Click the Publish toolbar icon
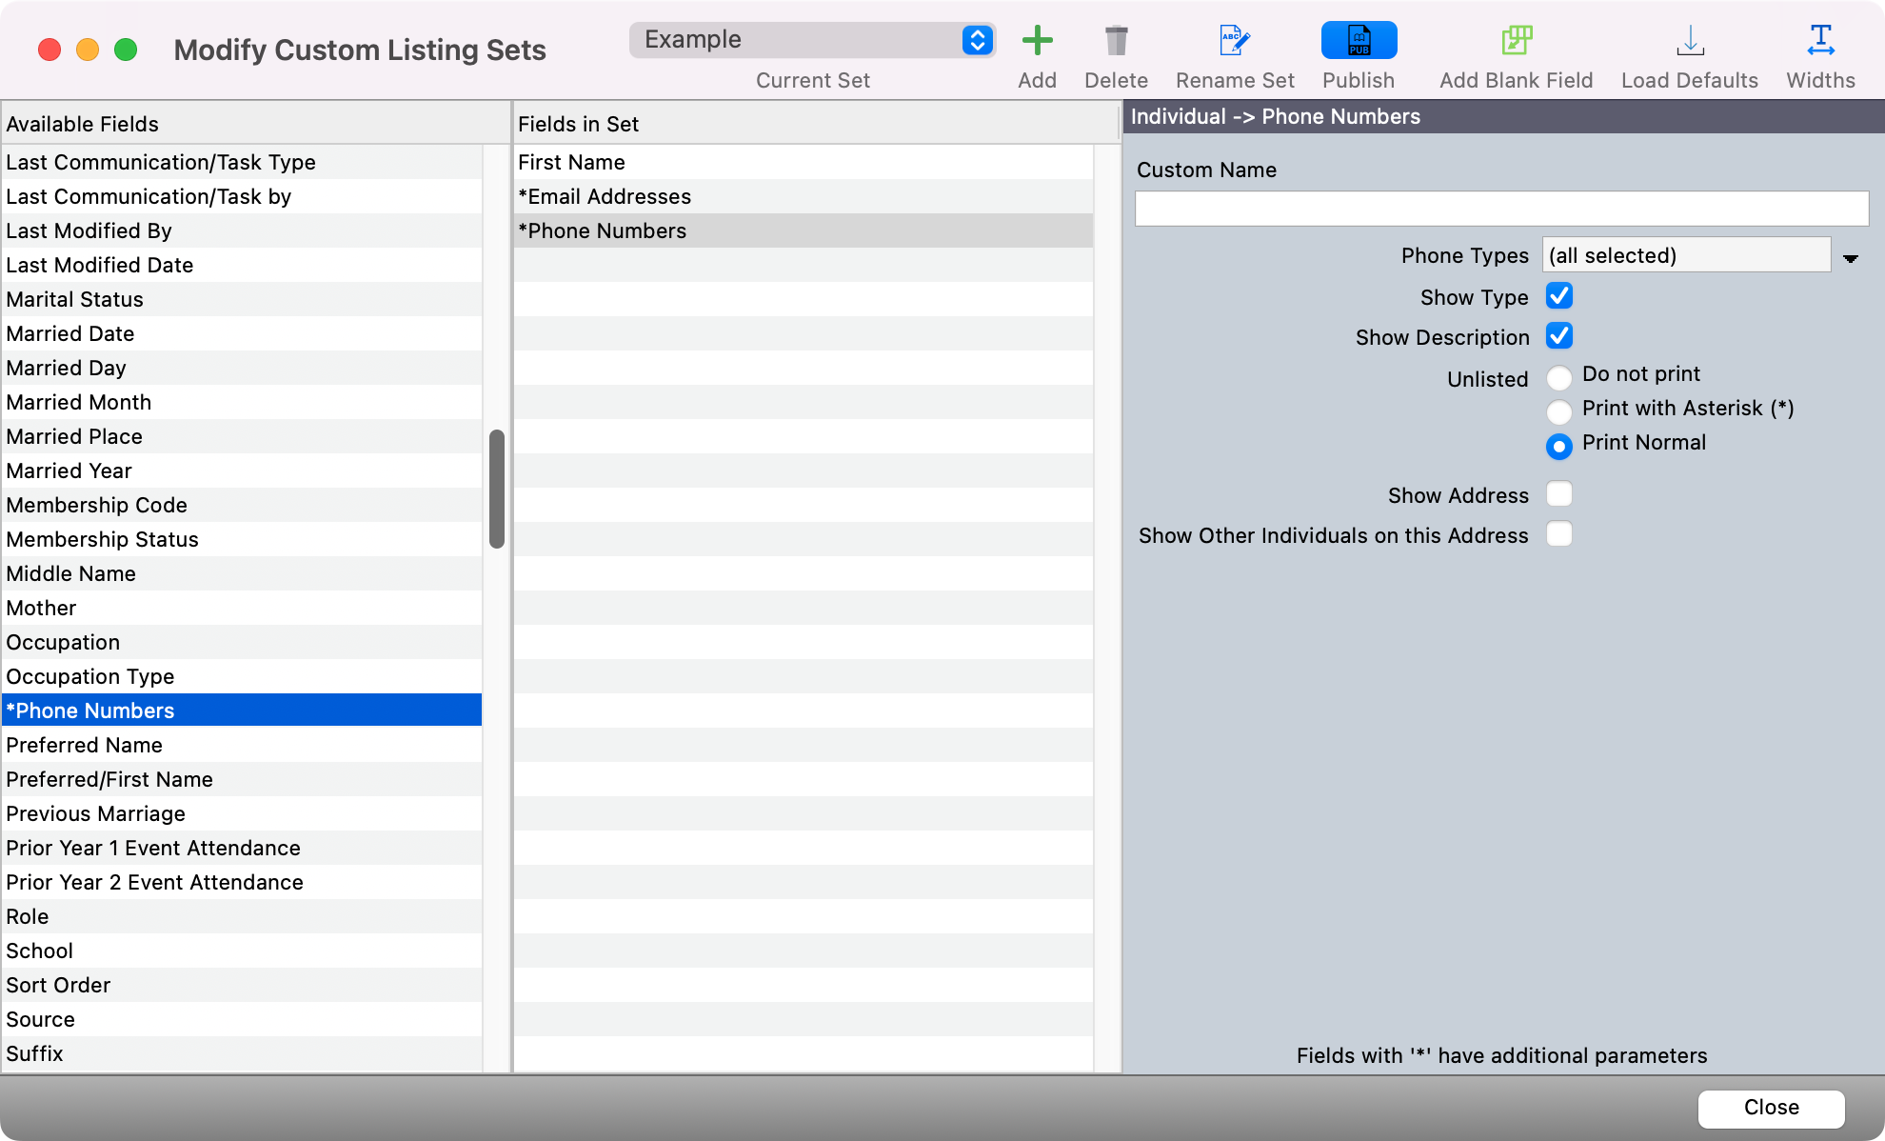This screenshot has height=1141, width=1885. 1359,41
